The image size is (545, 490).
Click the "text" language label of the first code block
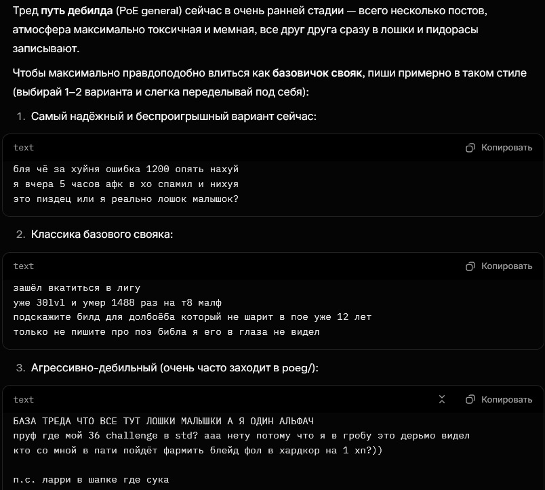[24, 148]
